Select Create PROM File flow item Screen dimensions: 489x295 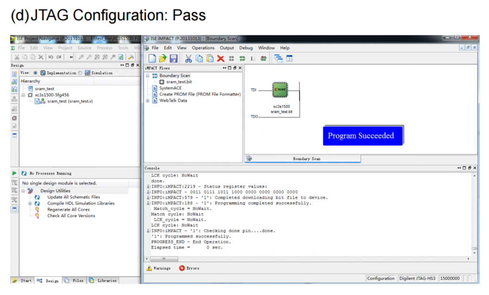(200, 95)
